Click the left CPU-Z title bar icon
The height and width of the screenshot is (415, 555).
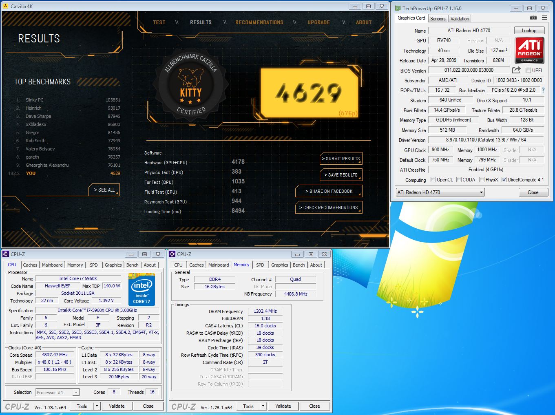pos(6,254)
